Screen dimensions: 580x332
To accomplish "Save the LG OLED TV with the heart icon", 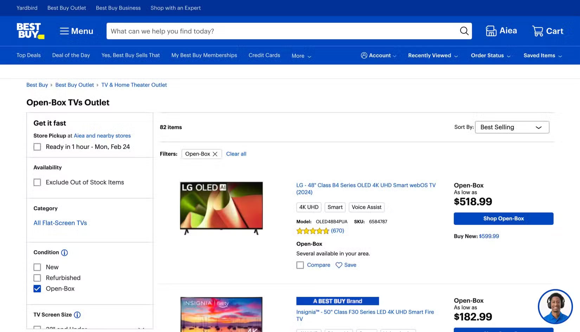I will 339,265.
